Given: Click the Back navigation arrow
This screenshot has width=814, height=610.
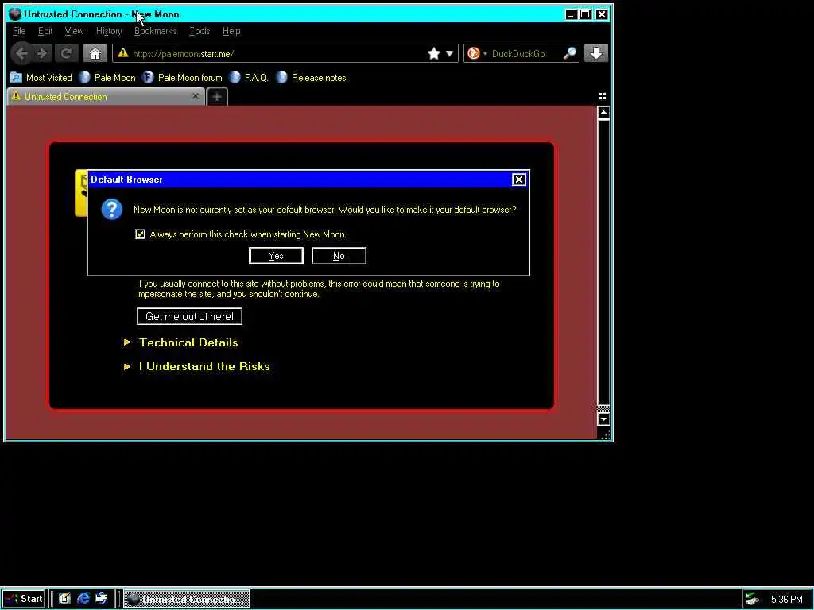Looking at the screenshot, I should (x=21, y=53).
